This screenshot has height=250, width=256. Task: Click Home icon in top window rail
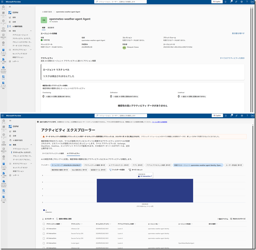[3, 7]
